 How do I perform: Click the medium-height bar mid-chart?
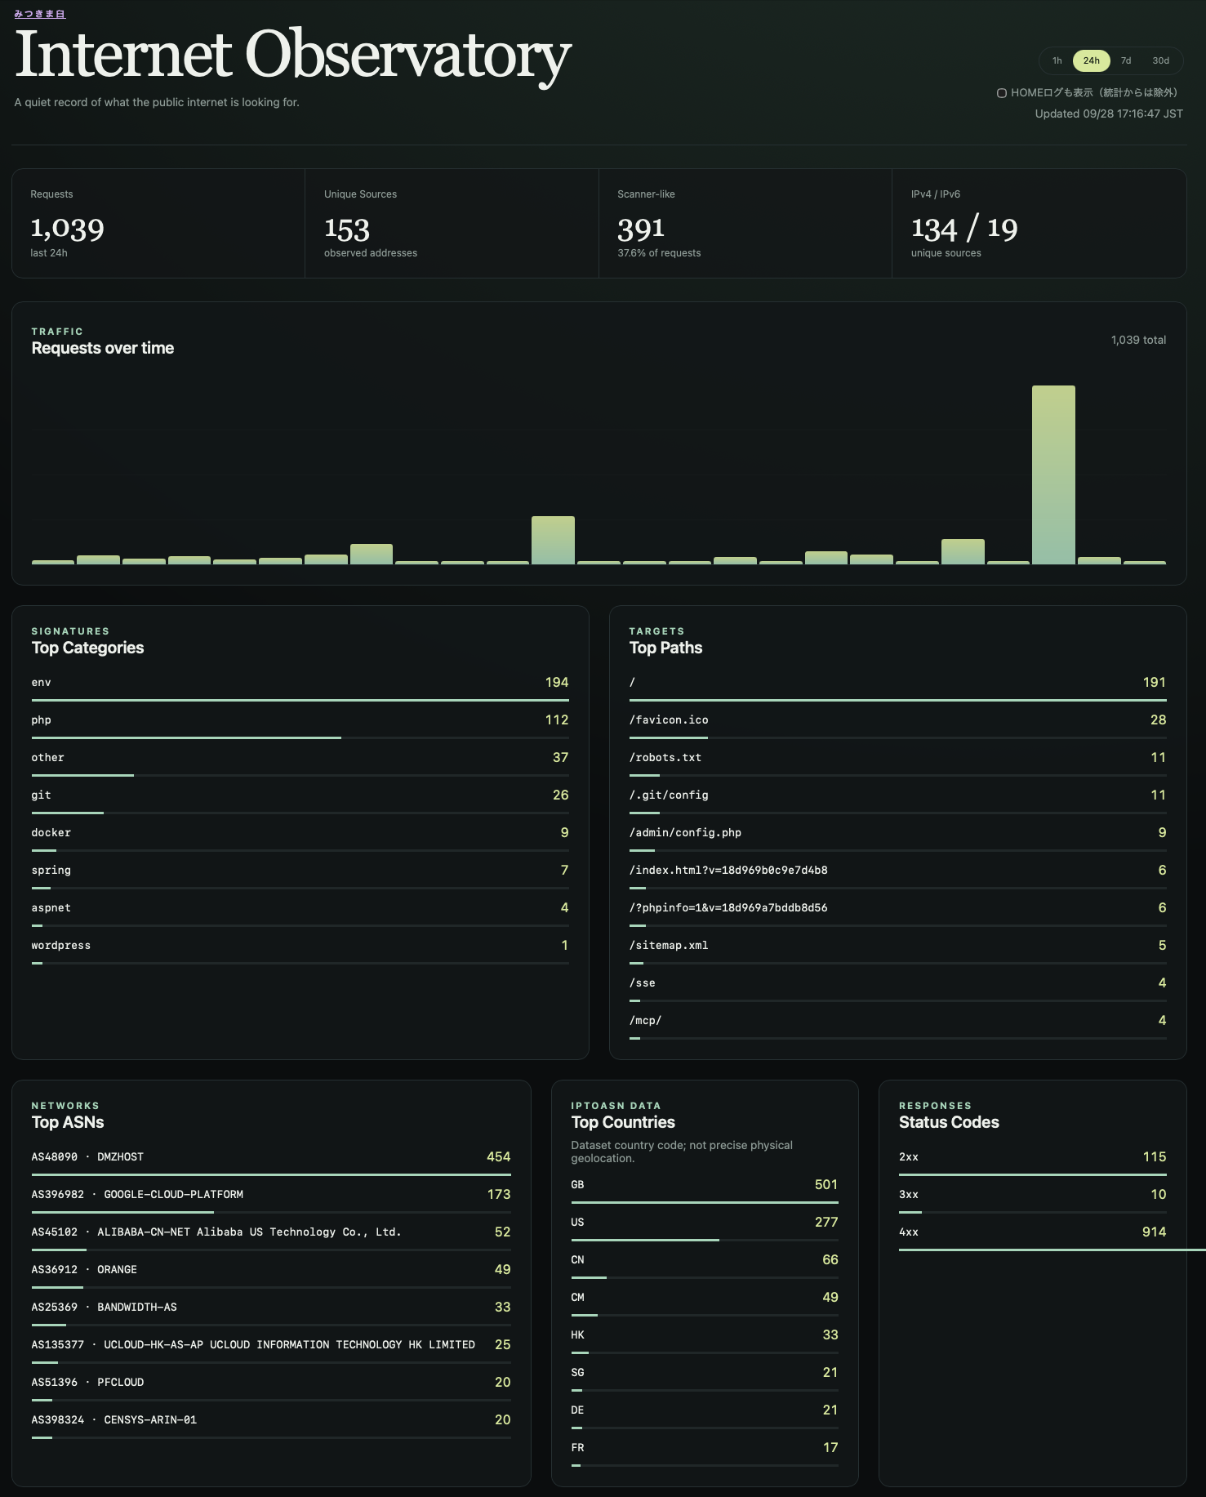(x=553, y=540)
